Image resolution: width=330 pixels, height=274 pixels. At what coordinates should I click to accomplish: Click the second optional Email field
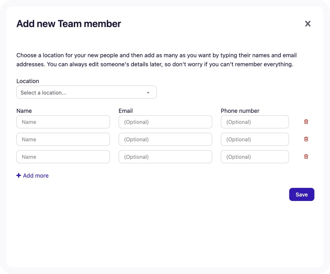165,139
